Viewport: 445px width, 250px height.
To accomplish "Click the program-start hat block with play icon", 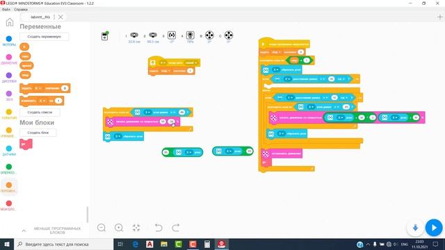I will tap(284, 44).
